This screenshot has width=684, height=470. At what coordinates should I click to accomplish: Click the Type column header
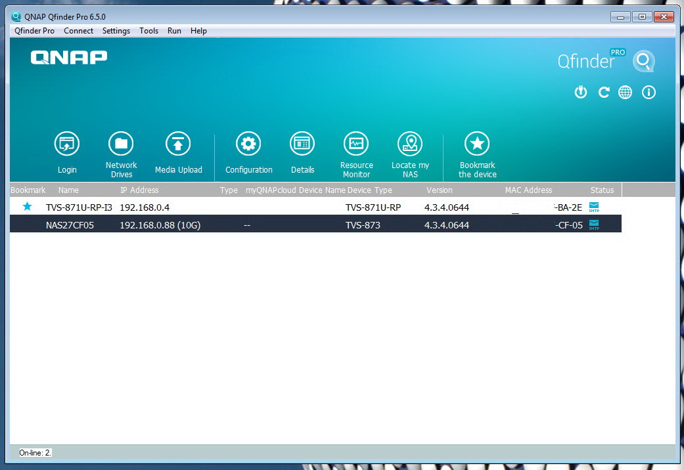pyautogui.click(x=229, y=190)
